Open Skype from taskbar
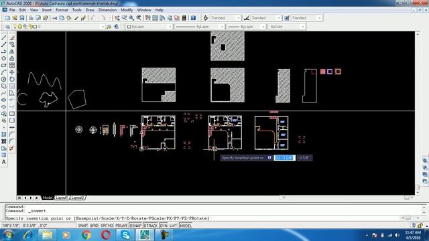The width and height of the screenshot is (429, 241). click(x=125, y=235)
